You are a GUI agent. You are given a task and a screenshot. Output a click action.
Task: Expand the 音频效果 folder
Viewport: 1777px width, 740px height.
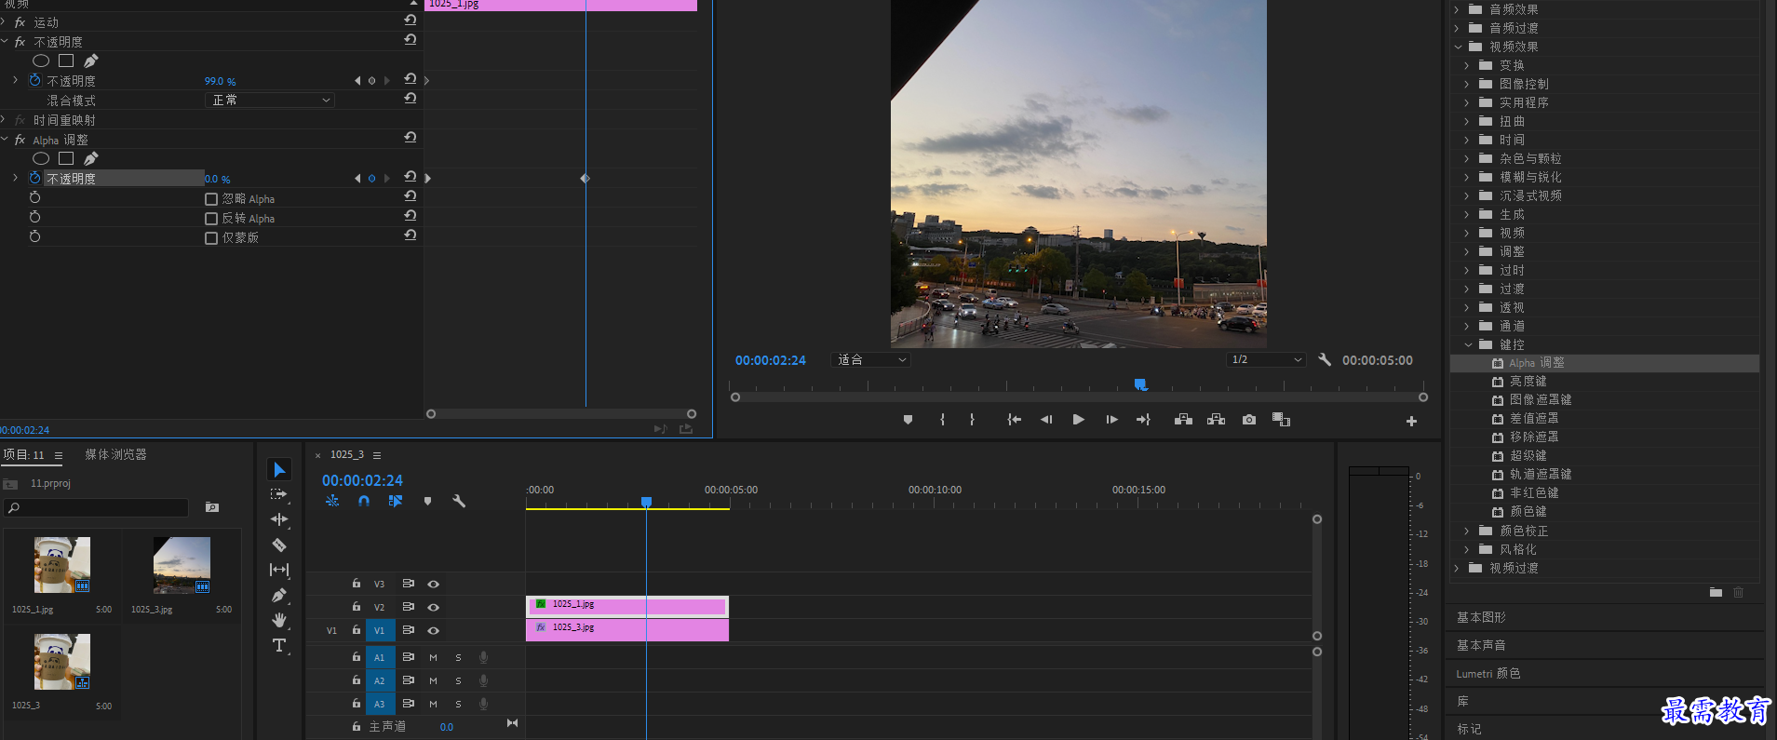click(x=1458, y=9)
